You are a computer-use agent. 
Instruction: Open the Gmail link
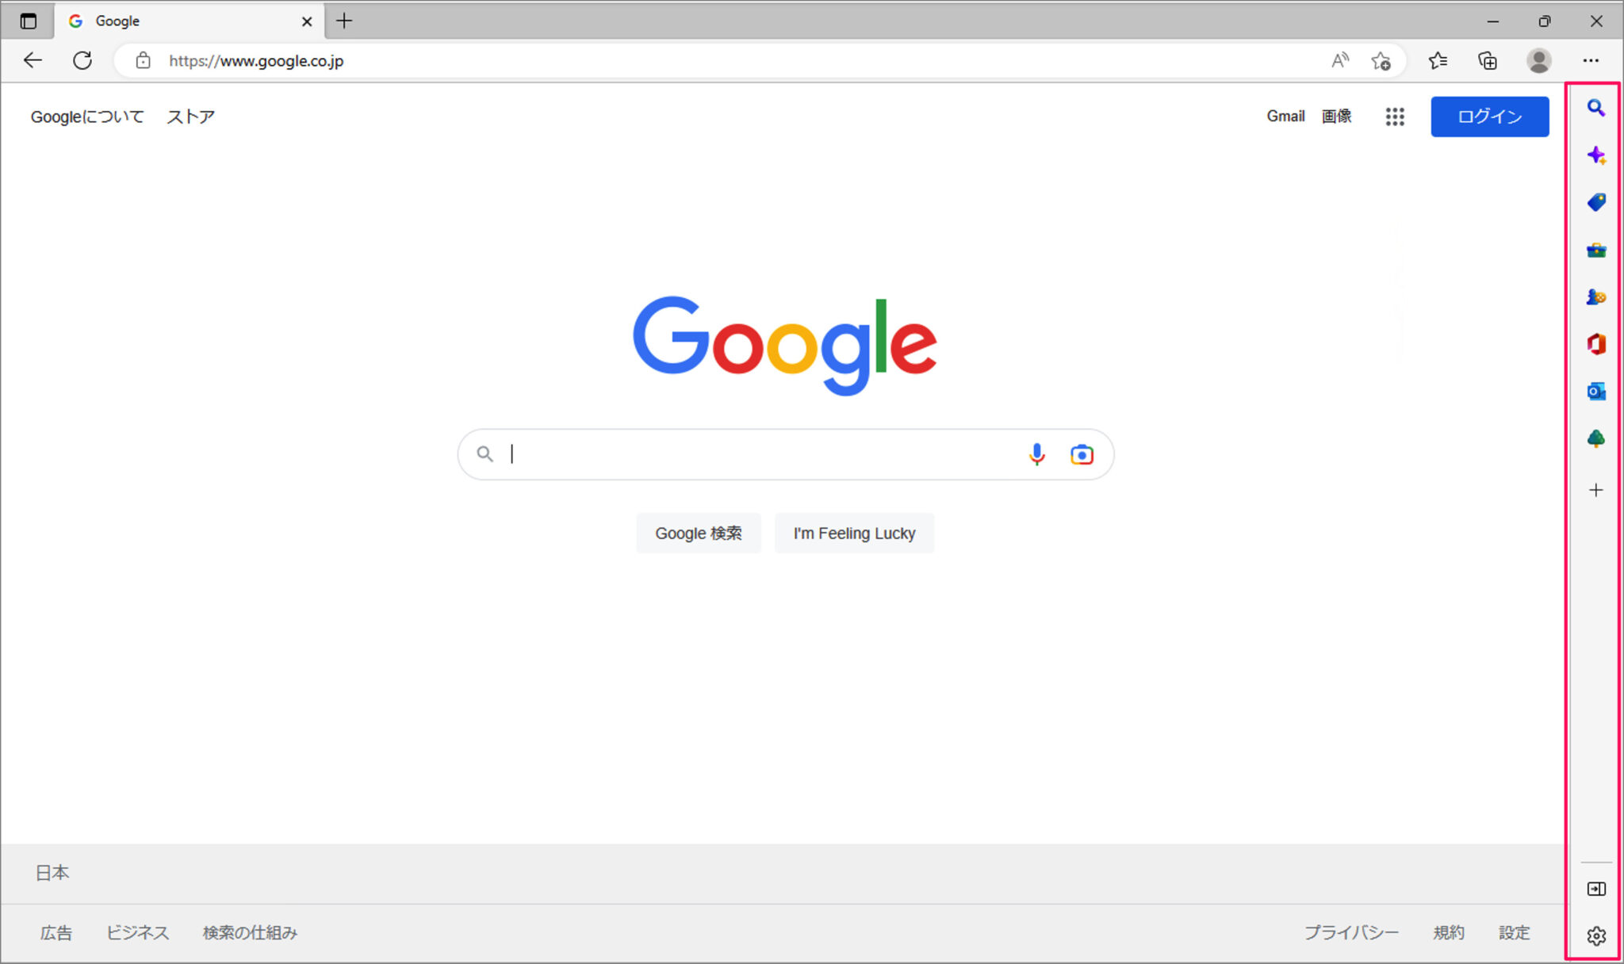pyautogui.click(x=1285, y=117)
